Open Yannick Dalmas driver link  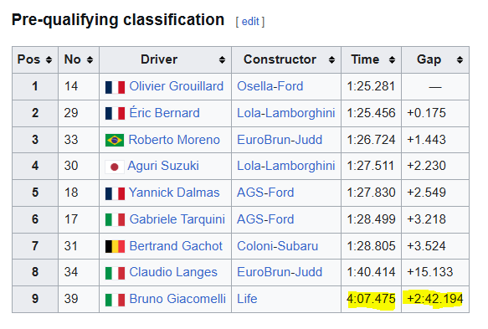point(174,193)
